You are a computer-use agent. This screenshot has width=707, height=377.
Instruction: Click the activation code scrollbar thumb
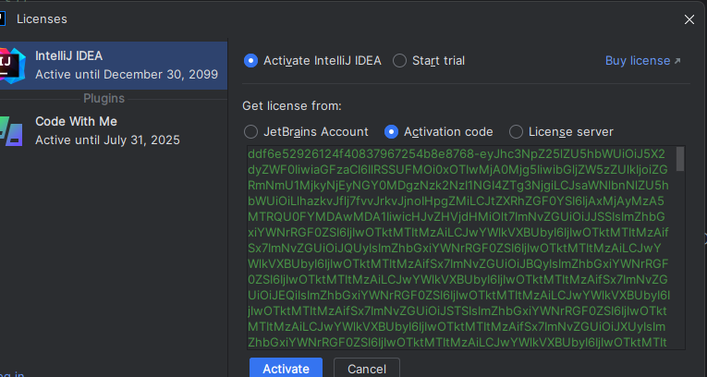[680, 160]
